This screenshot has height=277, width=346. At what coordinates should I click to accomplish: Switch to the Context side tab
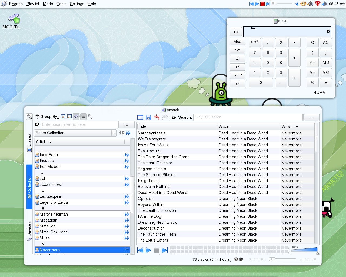(x=29, y=142)
